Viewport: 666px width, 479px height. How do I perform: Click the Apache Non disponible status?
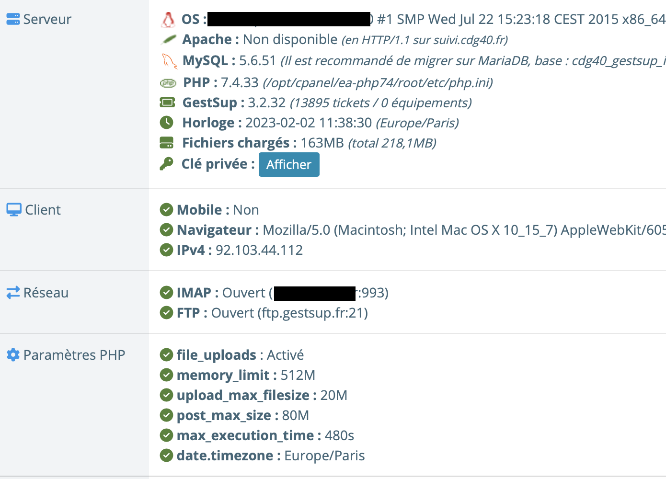(x=290, y=39)
